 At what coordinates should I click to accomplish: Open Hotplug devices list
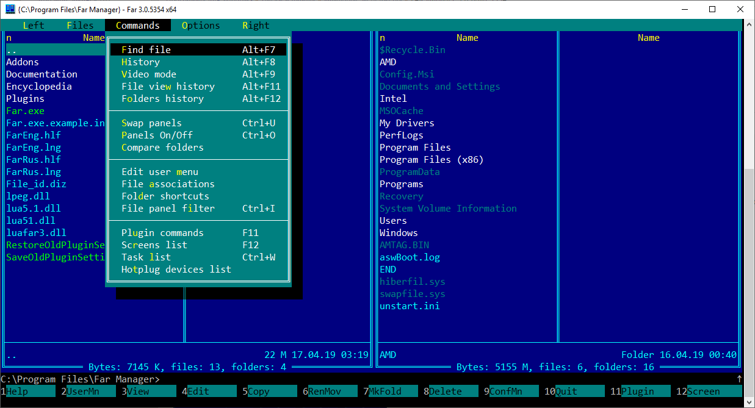tap(176, 270)
